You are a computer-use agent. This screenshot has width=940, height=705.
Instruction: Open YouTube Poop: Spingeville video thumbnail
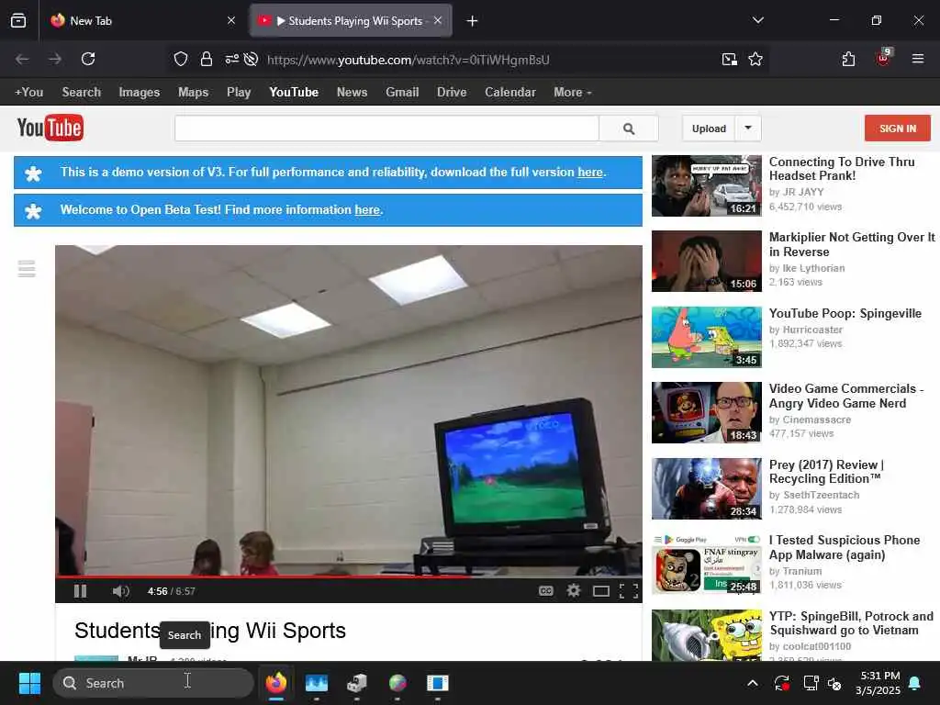[707, 337]
